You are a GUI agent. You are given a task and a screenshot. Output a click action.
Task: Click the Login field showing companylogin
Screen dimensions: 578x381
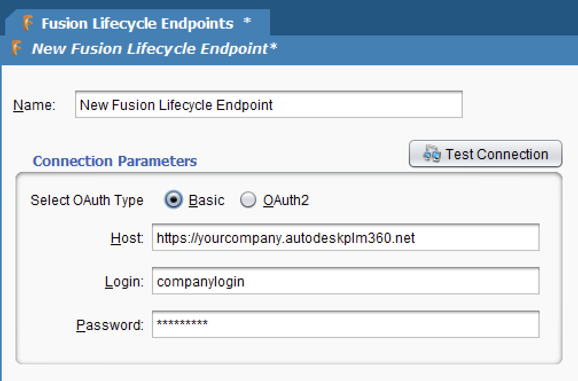click(344, 281)
